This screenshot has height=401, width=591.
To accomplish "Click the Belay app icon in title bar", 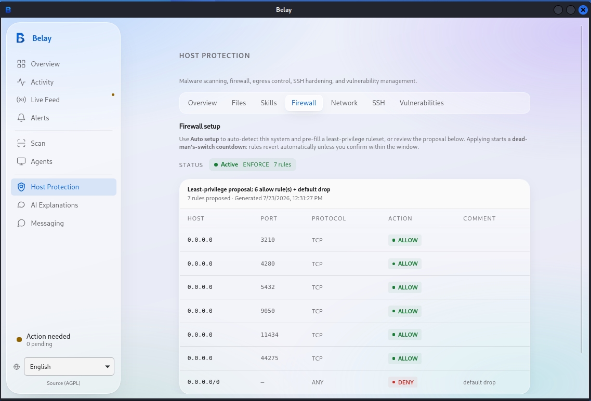I will click(x=8, y=10).
